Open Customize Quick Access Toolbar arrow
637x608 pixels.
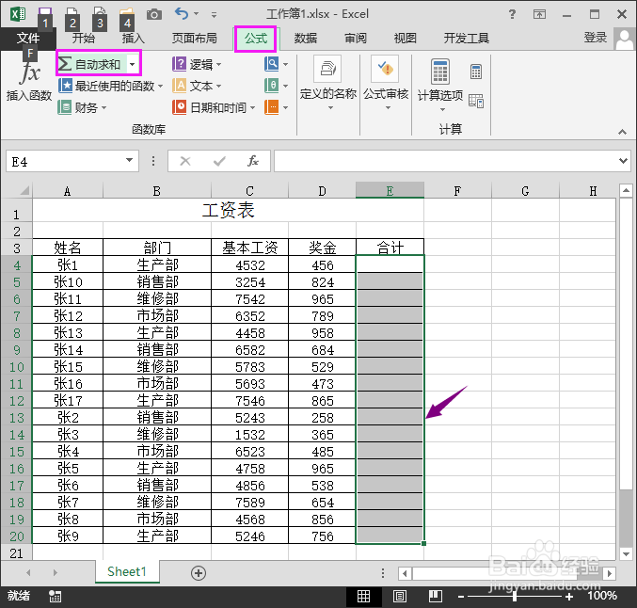pyautogui.click(x=214, y=15)
